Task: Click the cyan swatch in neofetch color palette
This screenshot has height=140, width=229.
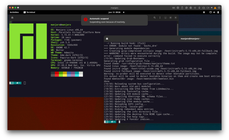Action: coord(77,74)
